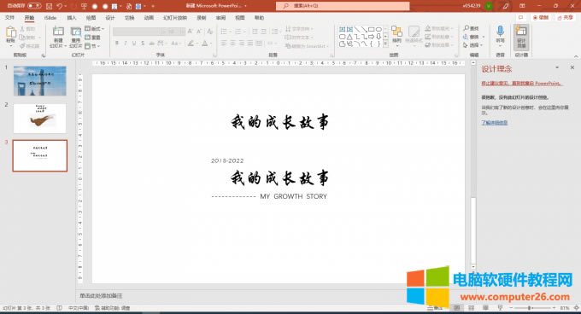The width and height of the screenshot is (581, 314).
Task: Toggle the AutoSave switch
Action: pyautogui.click(x=34, y=6)
